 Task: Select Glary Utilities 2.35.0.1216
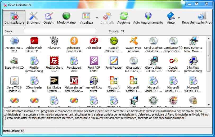153,65
